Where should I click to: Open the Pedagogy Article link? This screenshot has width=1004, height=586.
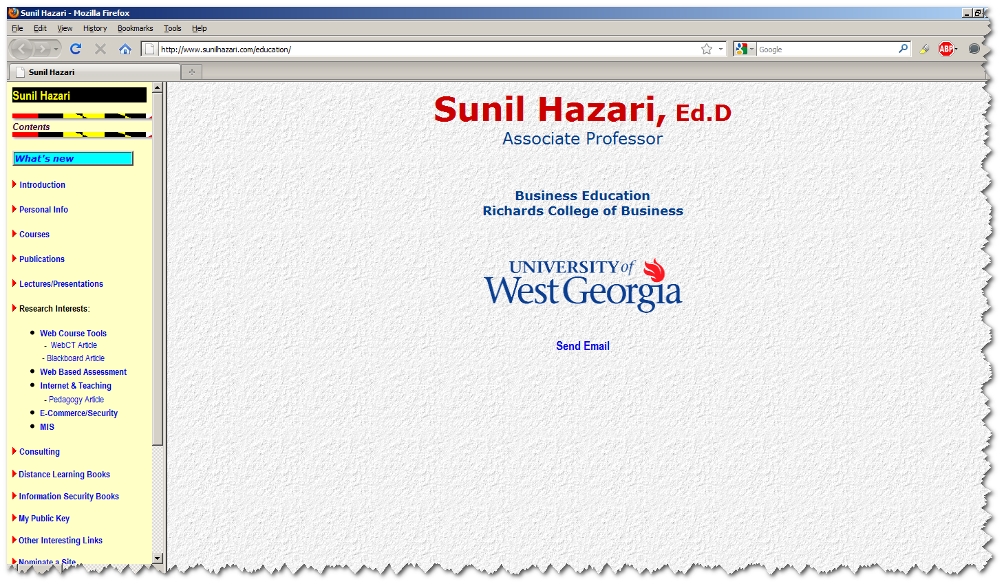coord(76,400)
